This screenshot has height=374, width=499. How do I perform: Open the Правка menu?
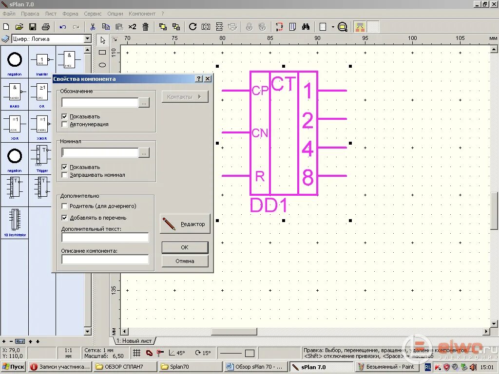pyautogui.click(x=30, y=14)
